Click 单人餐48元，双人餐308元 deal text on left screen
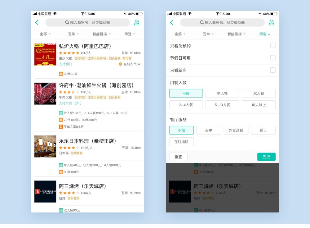Screen dimensions: 310x228 [x=92, y=165]
